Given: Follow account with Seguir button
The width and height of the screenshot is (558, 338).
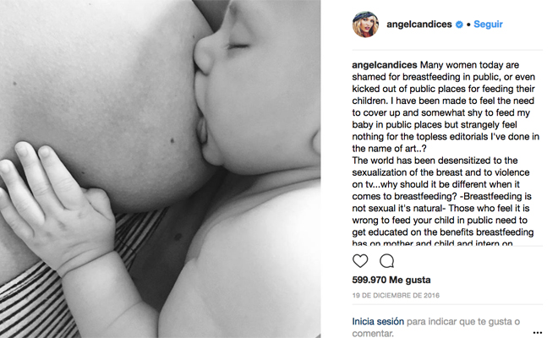Looking at the screenshot, I should (488, 25).
